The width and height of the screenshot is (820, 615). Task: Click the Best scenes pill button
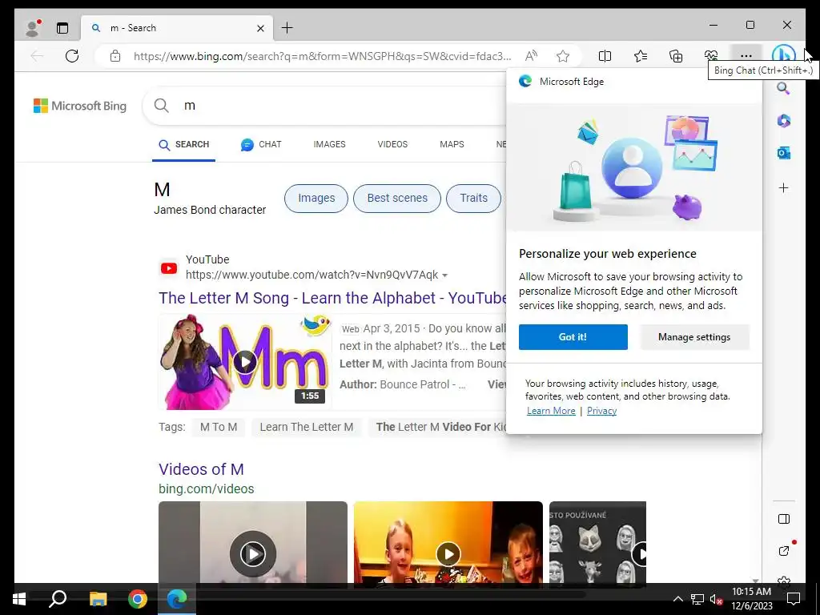click(397, 199)
